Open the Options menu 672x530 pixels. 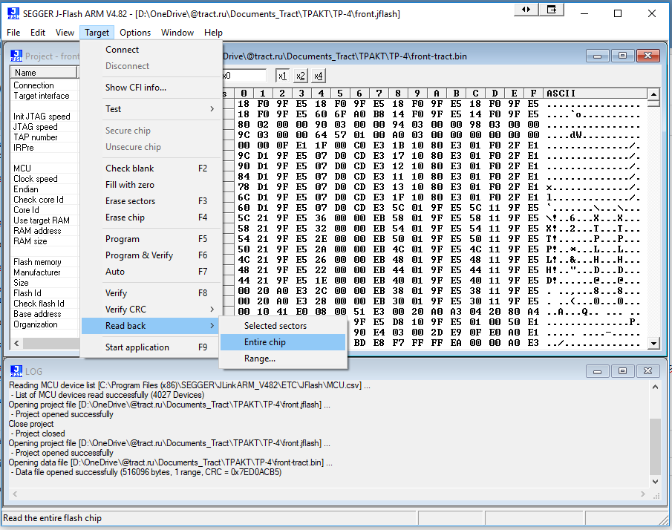tap(135, 33)
